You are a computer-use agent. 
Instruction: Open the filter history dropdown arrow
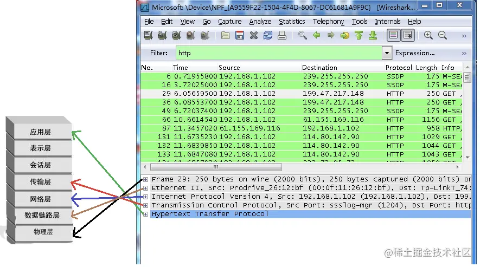coord(387,53)
